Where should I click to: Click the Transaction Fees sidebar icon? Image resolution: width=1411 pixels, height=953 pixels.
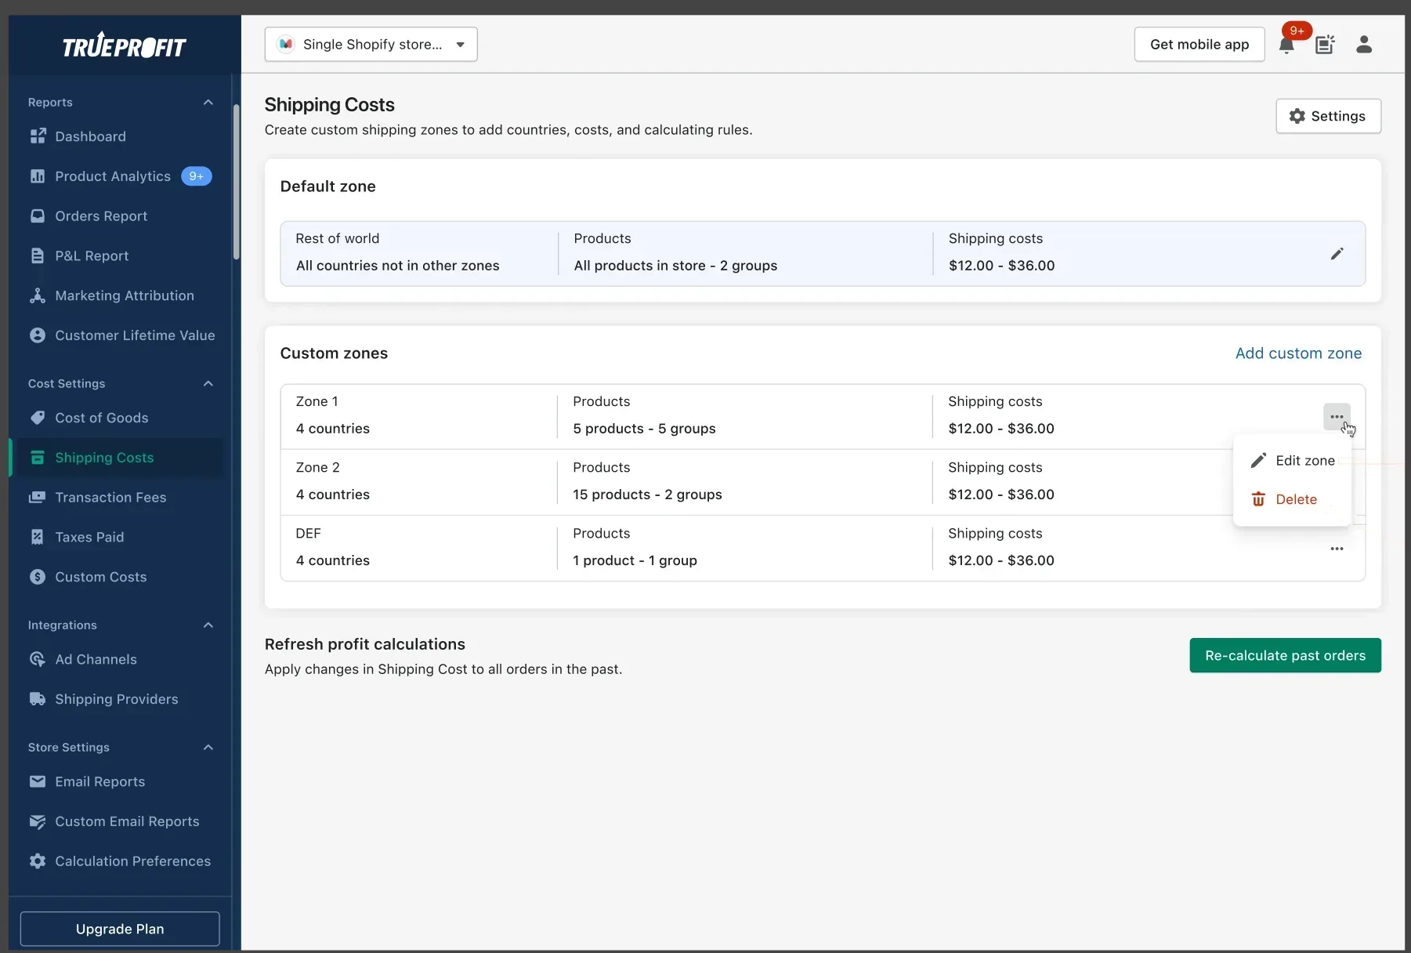point(38,498)
